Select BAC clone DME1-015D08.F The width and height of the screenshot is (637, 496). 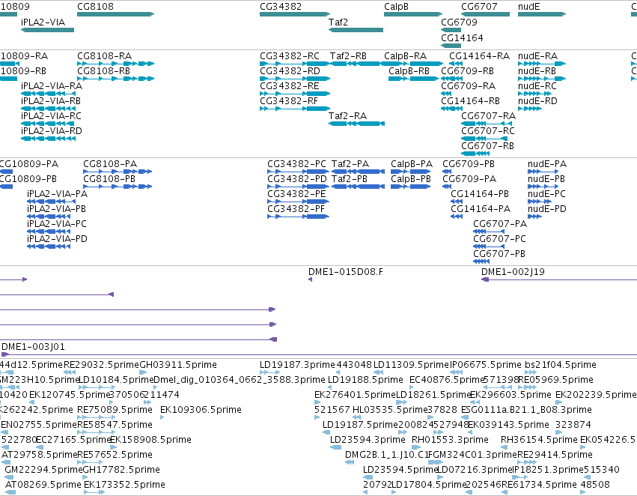coord(346,271)
